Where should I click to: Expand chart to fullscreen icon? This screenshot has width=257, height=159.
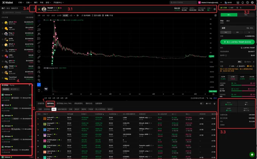(215, 15)
